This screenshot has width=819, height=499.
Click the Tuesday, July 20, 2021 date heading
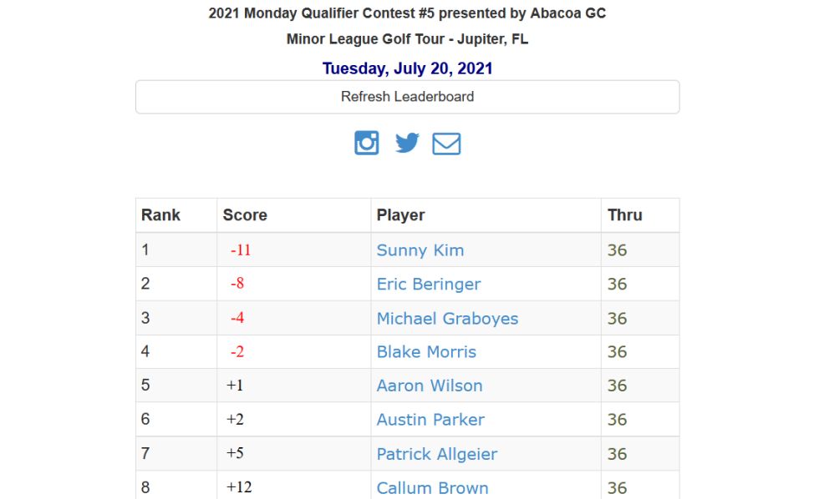pos(408,68)
